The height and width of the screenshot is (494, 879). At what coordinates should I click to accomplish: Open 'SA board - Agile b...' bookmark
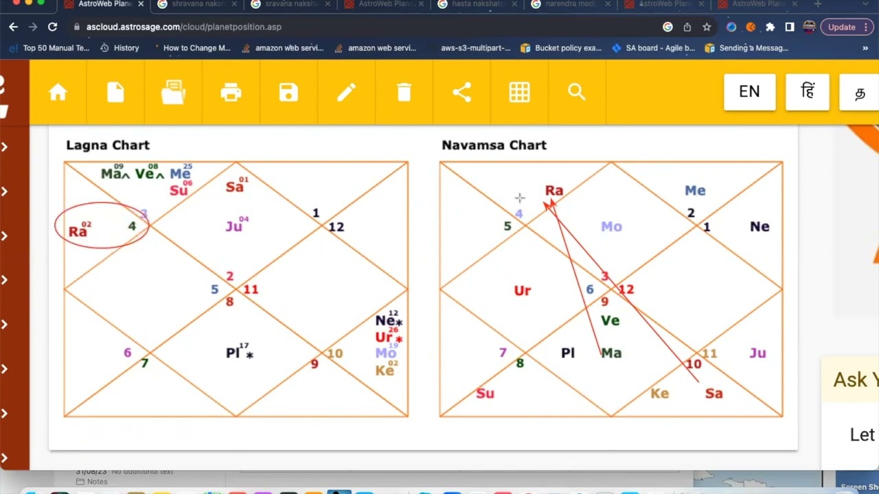tap(653, 48)
